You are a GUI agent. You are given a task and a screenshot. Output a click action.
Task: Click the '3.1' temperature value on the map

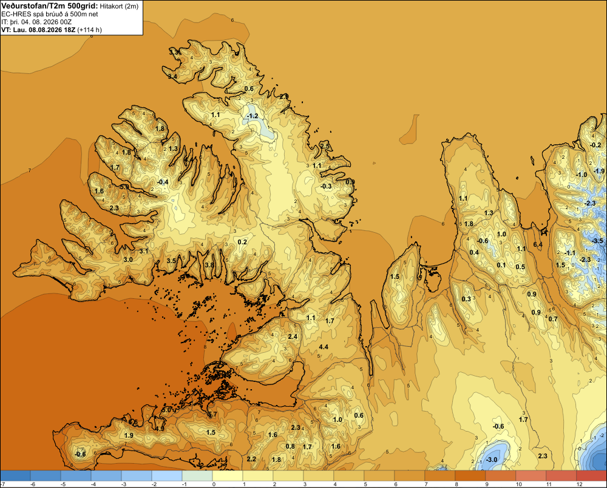point(144,251)
